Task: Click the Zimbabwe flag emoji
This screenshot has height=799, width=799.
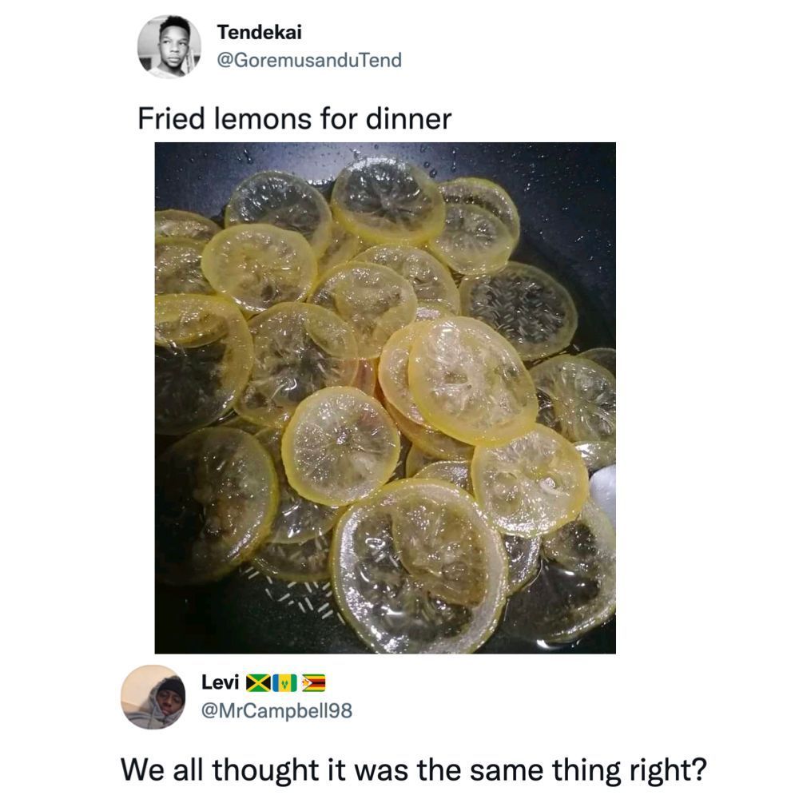Action: click(312, 684)
